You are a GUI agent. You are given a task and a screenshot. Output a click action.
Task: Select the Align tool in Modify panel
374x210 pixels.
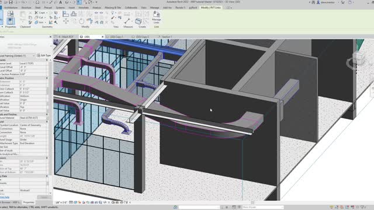(65, 14)
